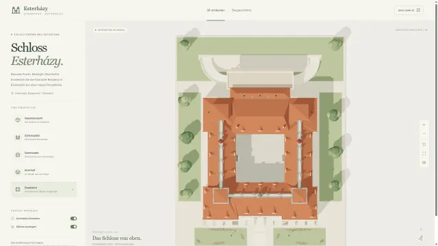
Task: Click the Gesamtansicht cube icon
Action: (18, 120)
